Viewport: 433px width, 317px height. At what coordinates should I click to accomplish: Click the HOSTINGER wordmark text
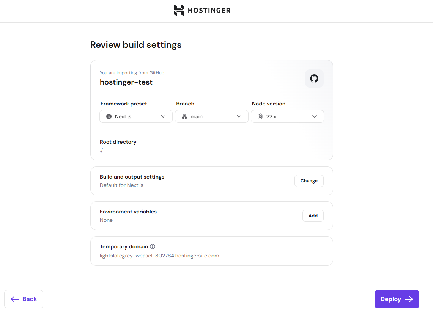[209, 10]
